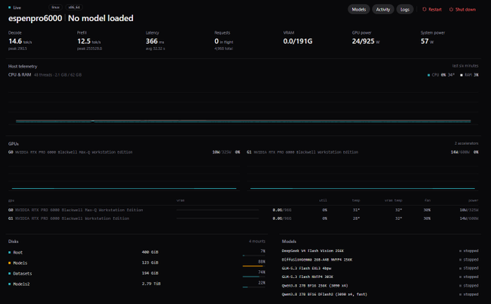
Task: Click the G0 Max-Q chart title
Action: click(70, 152)
